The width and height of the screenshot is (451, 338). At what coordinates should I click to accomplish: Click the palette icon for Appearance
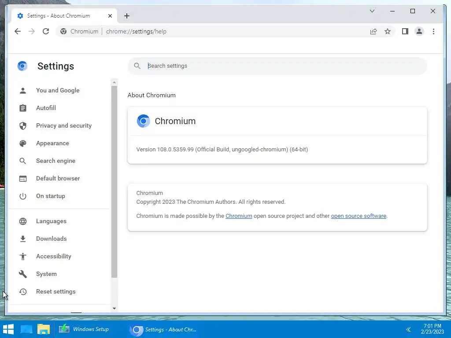(23, 143)
